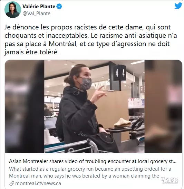Click the watermark logo bottom corner
Screen dimensions: 184x189
tap(170, 180)
